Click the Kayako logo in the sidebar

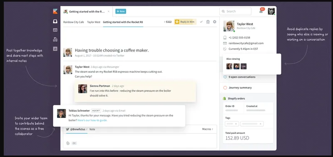[55, 12]
